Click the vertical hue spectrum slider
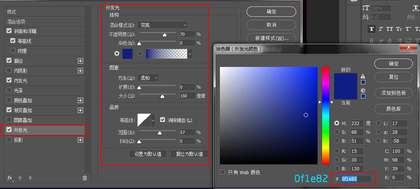 [x=325, y=116]
